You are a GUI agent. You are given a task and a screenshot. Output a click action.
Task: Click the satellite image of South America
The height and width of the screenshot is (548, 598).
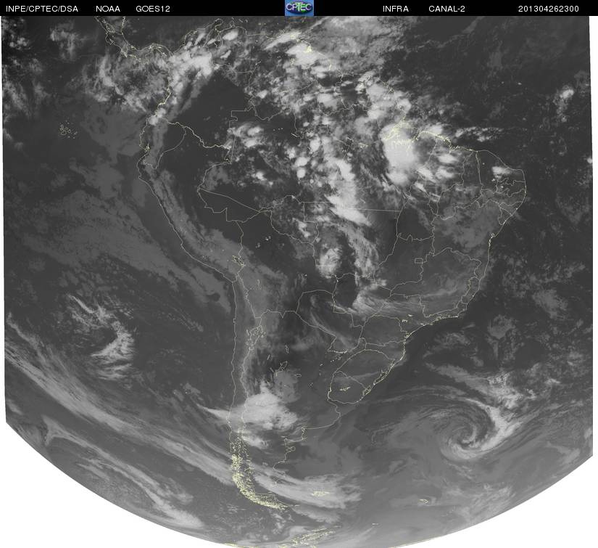(x=299, y=282)
